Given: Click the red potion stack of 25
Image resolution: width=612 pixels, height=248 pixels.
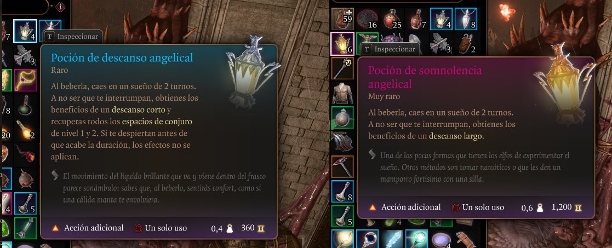Looking at the screenshot, I should pos(392,19).
